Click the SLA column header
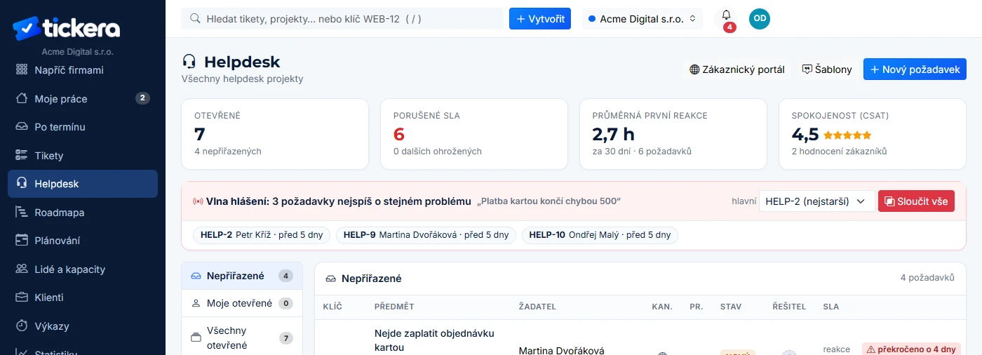This screenshot has height=355, width=982. tap(830, 307)
